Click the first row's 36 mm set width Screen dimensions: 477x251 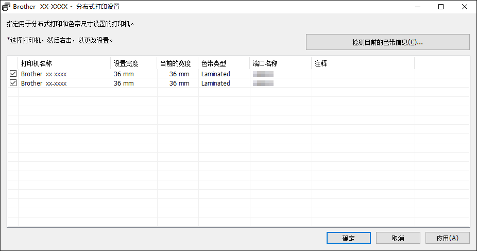click(x=124, y=74)
